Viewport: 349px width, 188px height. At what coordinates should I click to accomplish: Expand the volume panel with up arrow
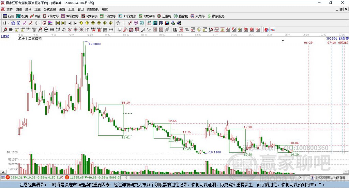tap(3, 172)
